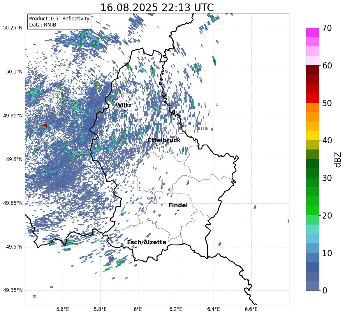
Task: Click the colorbar tick label 60
Action: tap(327, 66)
